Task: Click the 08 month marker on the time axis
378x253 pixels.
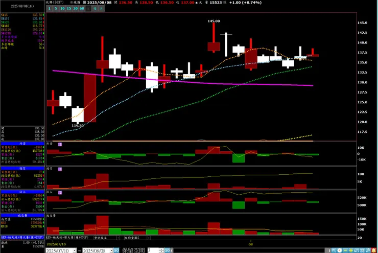Action: (251, 244)
